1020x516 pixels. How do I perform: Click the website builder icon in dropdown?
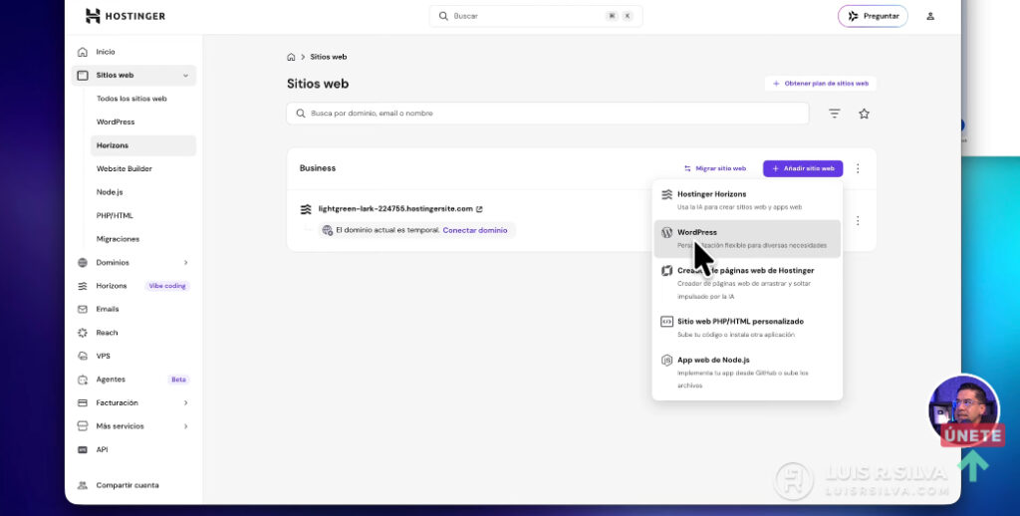(x=666, y=271)
